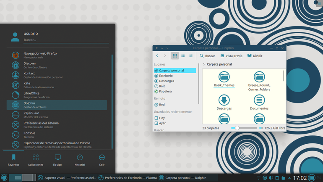Switch Dolphin to details list view
Viewport: 323px width, 182px height.
pos(183,56)
